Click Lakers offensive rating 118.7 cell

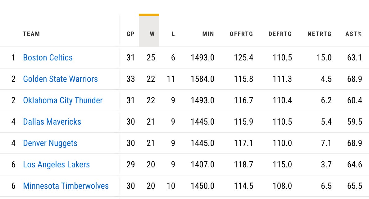[x=244, y=165]
